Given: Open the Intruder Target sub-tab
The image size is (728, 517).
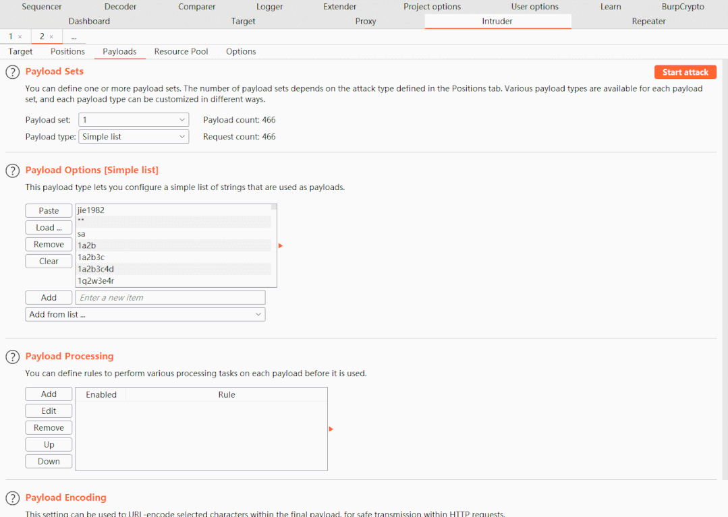Looking at the screenshot, I should pos(20,51).
